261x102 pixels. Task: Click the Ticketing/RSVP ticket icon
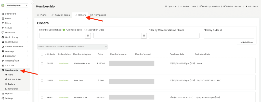click(3, 61)
